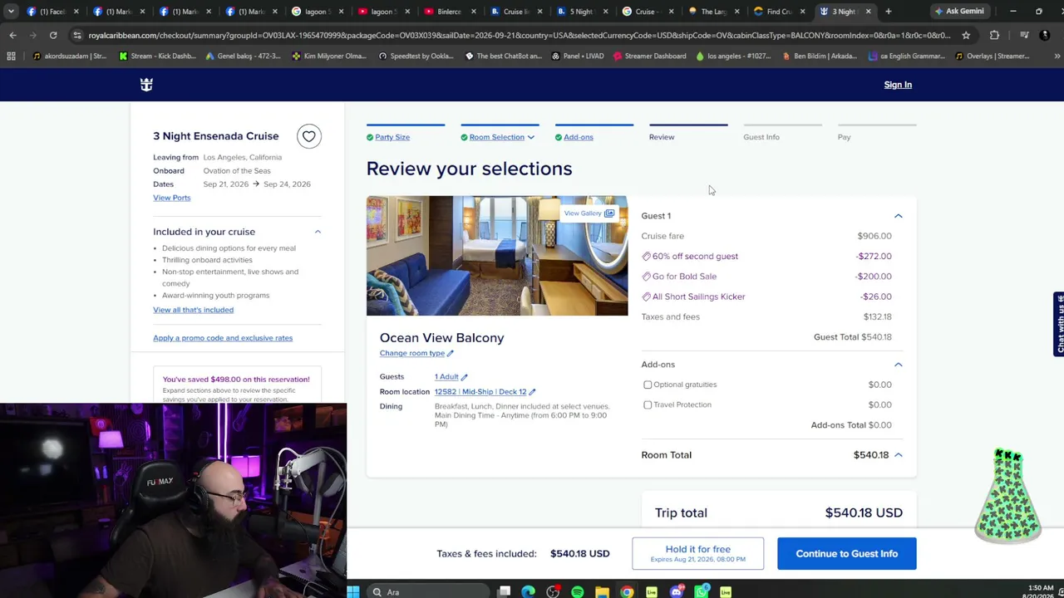Go to the Add-ons step

[579, 137]
